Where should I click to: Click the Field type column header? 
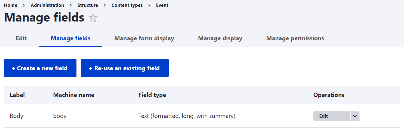[152, 95]
